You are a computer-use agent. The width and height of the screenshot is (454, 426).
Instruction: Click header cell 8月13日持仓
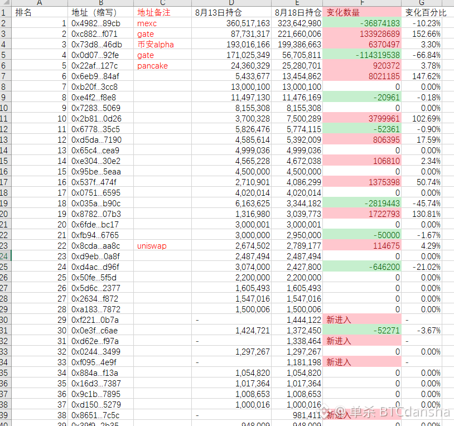click(231, 12)
